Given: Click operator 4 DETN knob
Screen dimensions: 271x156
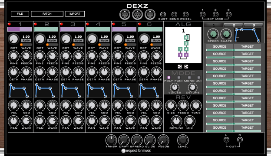Looking at the screenshot, I should [92, 72].
